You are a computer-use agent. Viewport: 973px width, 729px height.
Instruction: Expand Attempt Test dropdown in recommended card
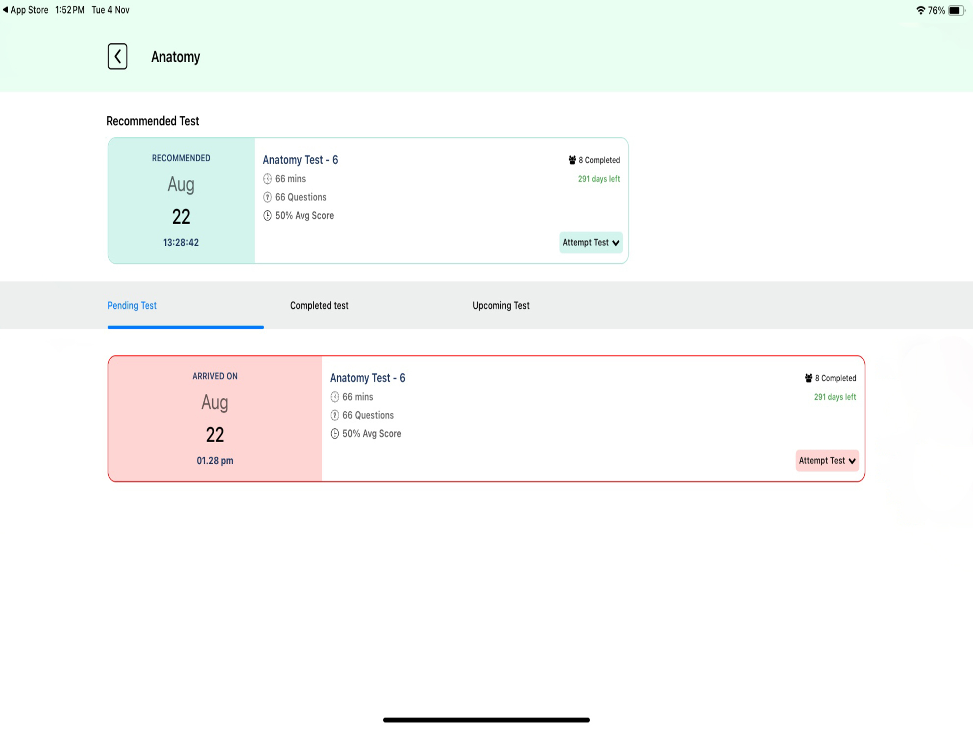click(x=591, y=243)
